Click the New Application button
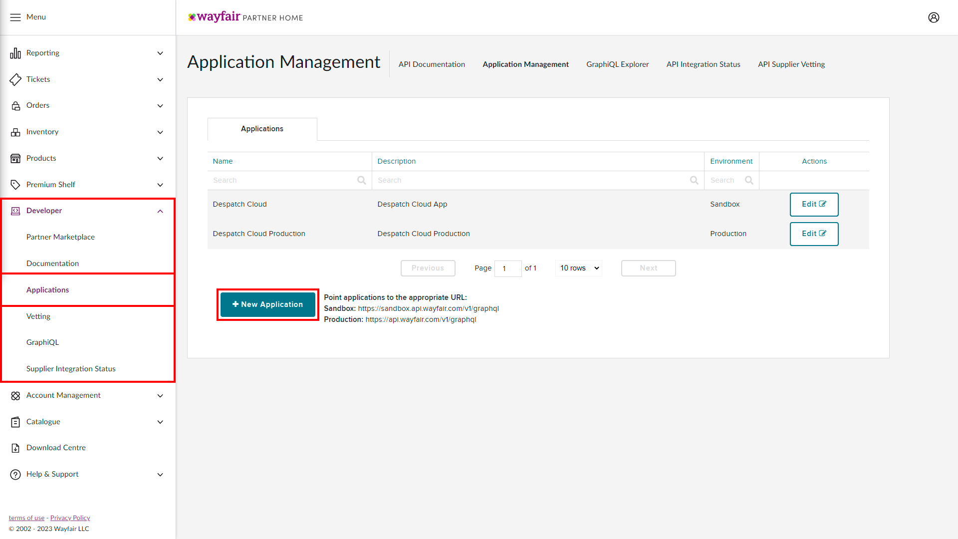Screen dimensions: 958x539 (268, 304)
